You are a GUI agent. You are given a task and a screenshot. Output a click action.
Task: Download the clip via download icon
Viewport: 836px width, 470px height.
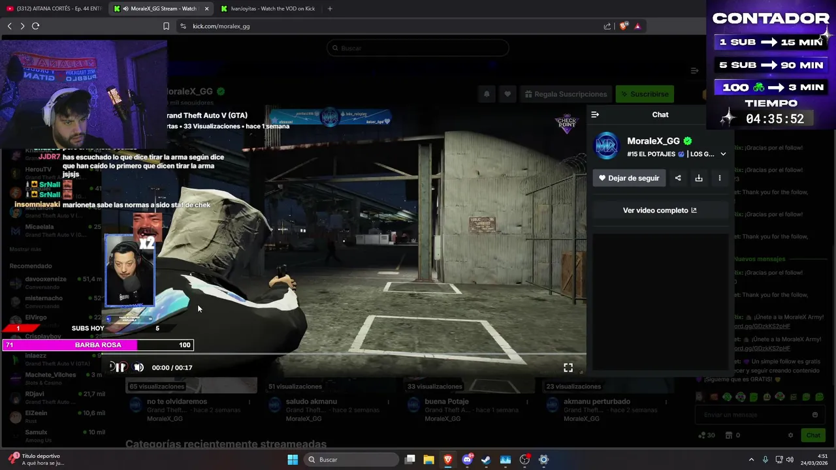(x=699, y=178)
